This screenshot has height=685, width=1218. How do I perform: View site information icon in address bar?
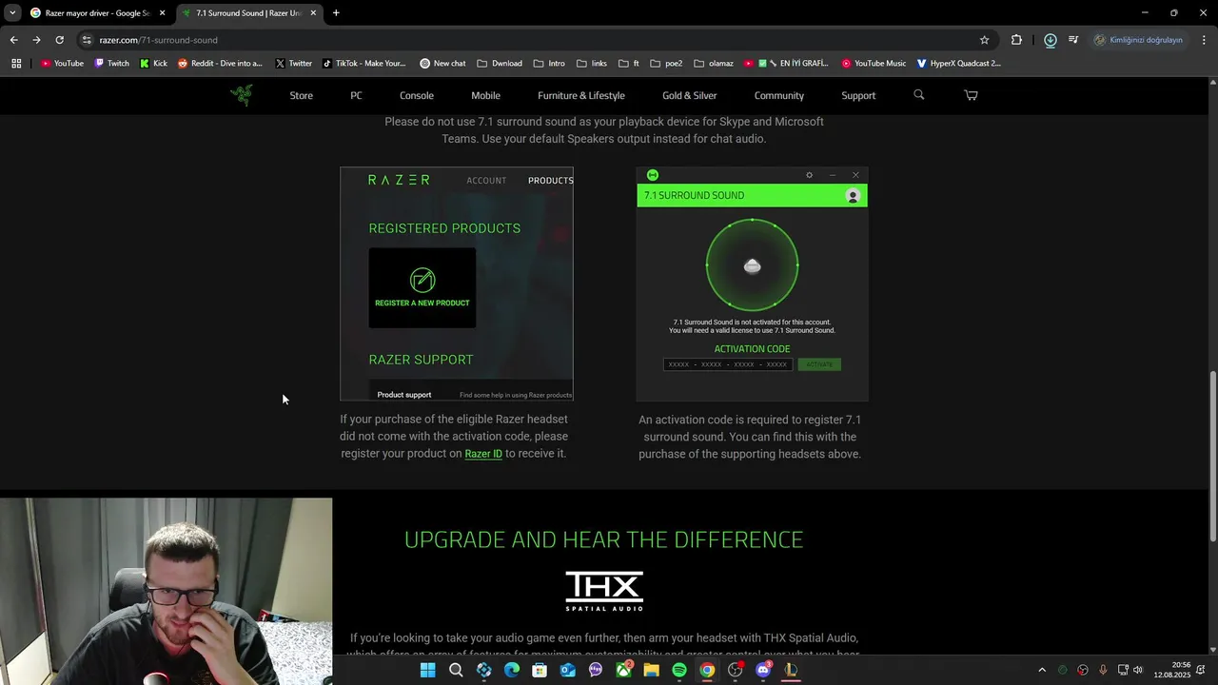(87, 40)
